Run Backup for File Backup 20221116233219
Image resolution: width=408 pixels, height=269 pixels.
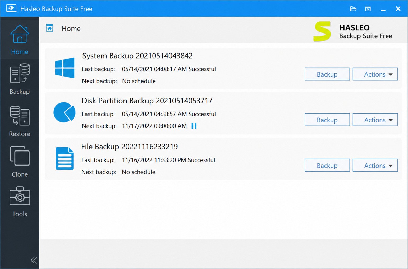(327, 166)
